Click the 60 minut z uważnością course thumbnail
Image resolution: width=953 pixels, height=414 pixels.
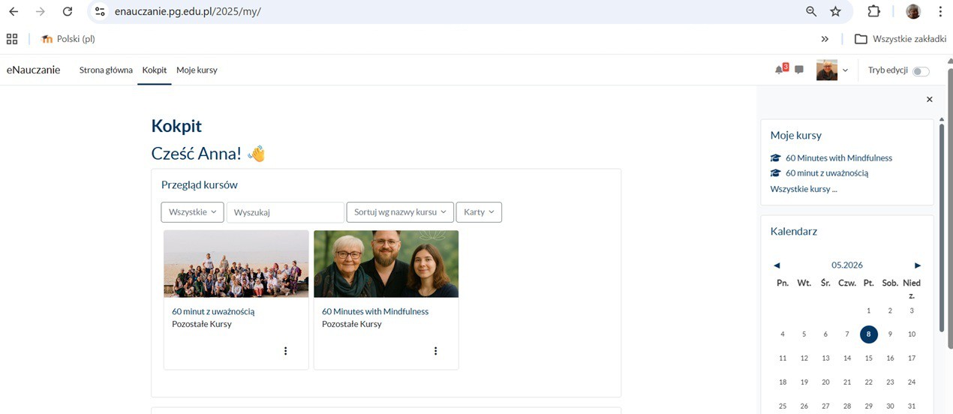coord(236,264)
